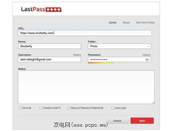Click the red Save button
Screen dimensions: 173x131
tap(142, 121)
